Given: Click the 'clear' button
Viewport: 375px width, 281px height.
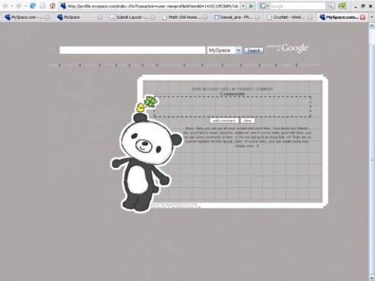Looking at the screenshot, I should (x=248, y=121).
